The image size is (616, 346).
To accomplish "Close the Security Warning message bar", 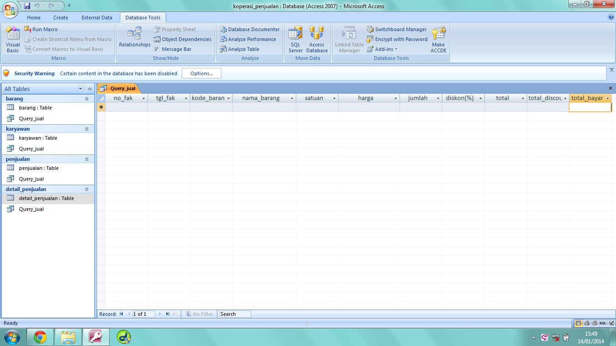I will click(611, 70).
